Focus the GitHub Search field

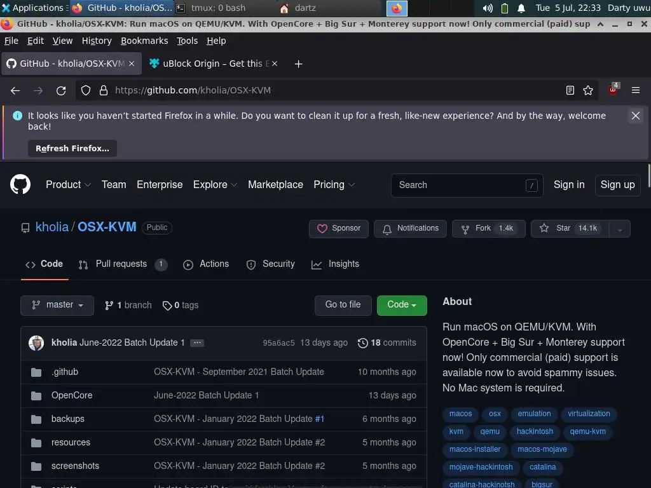[467, 185]
